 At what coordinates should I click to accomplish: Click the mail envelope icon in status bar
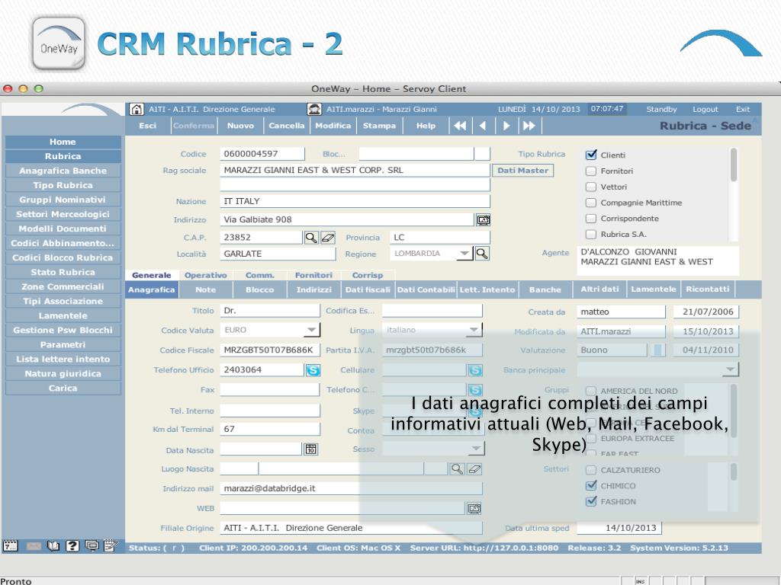pos(34,546)
